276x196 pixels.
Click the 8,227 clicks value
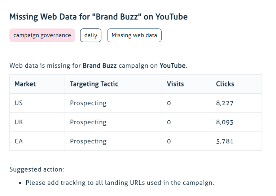coord(225,103)
